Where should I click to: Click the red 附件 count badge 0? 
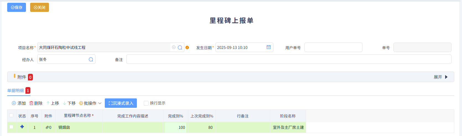point(30,77)
